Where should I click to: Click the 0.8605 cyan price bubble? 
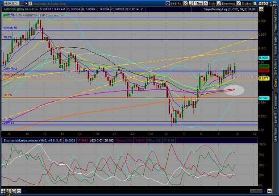(x=264, y=58)
